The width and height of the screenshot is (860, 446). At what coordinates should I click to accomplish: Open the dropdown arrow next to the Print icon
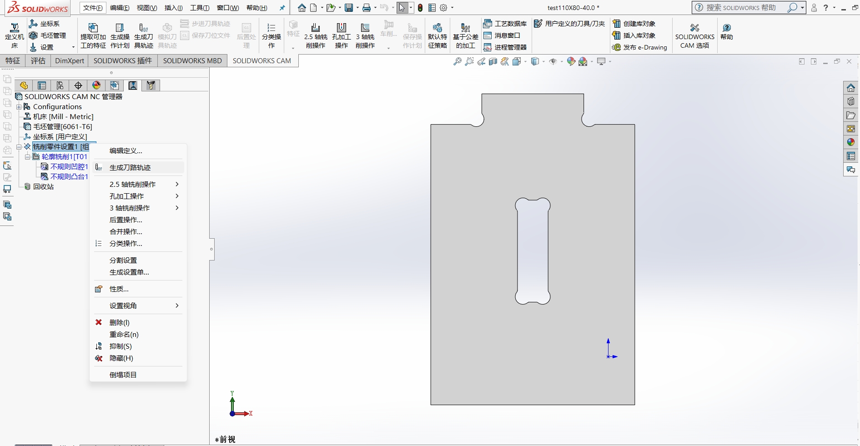375,8
